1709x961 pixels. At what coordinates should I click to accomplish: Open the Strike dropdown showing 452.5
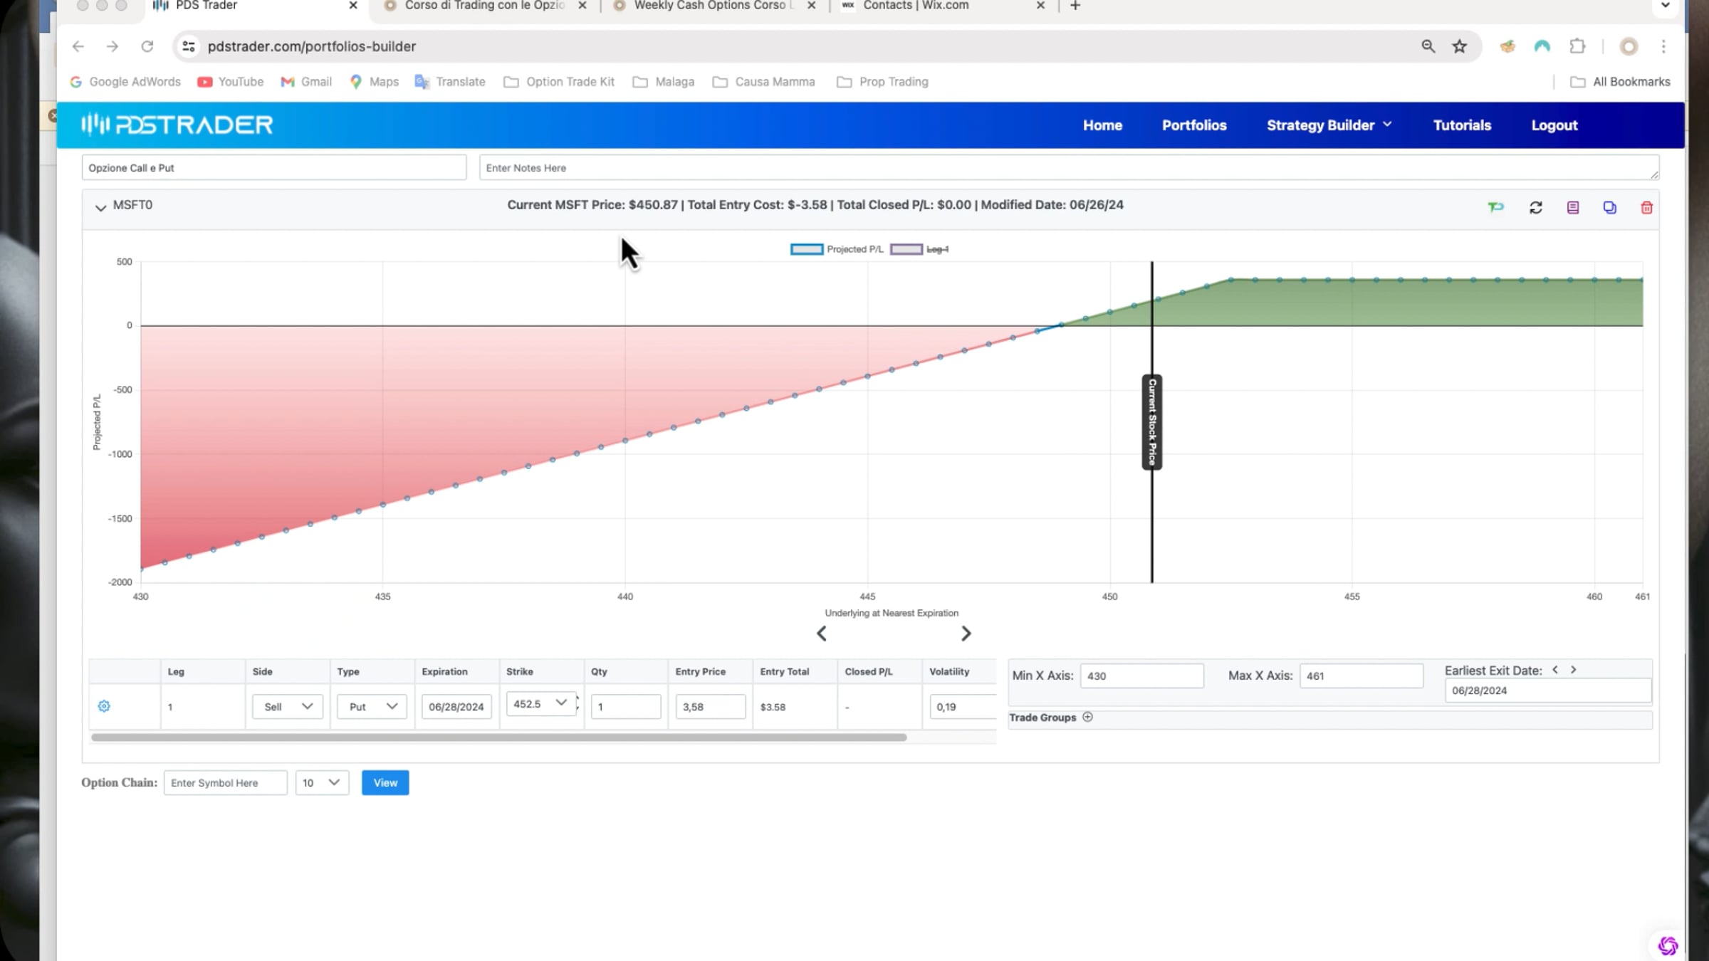540,703
